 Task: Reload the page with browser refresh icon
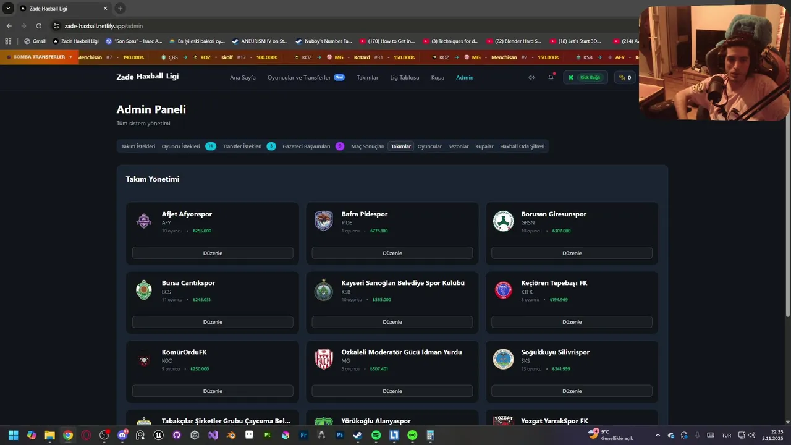[39, 26]
